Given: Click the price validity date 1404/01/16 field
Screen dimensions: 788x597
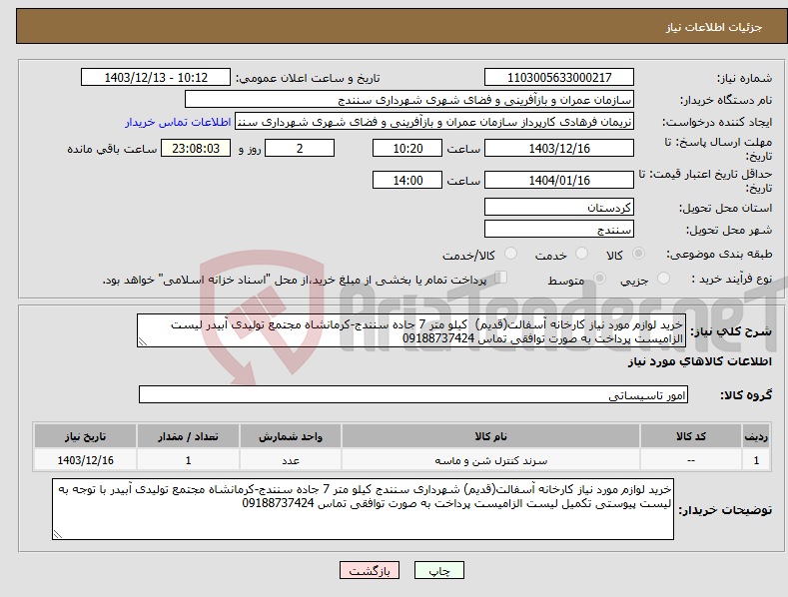Looking at the screenshot, I should point(559,180).
